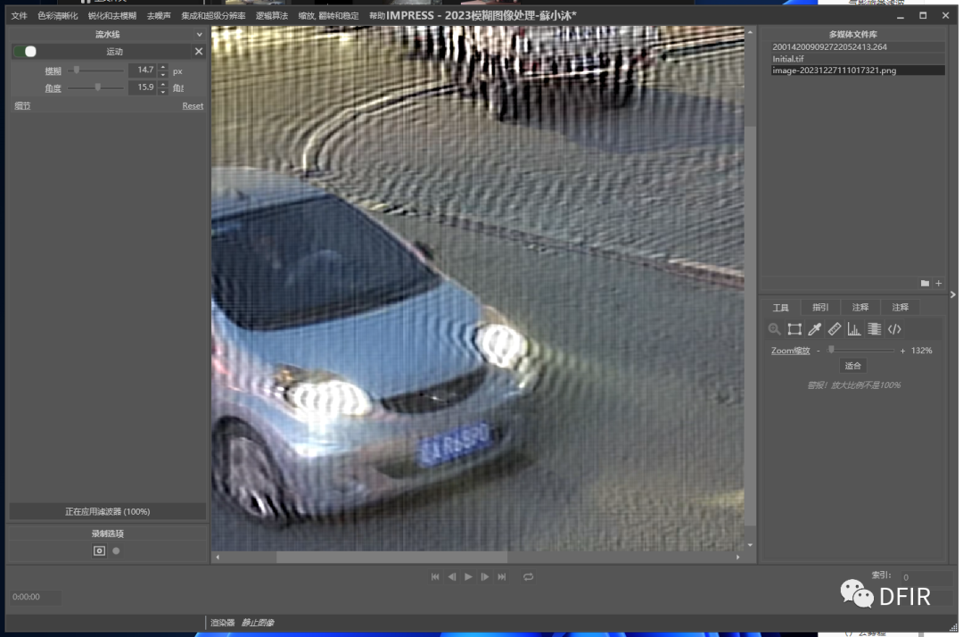Open the 集成和超级分辨率 menu
Screen dimensions: 963x637
(213, 16)
